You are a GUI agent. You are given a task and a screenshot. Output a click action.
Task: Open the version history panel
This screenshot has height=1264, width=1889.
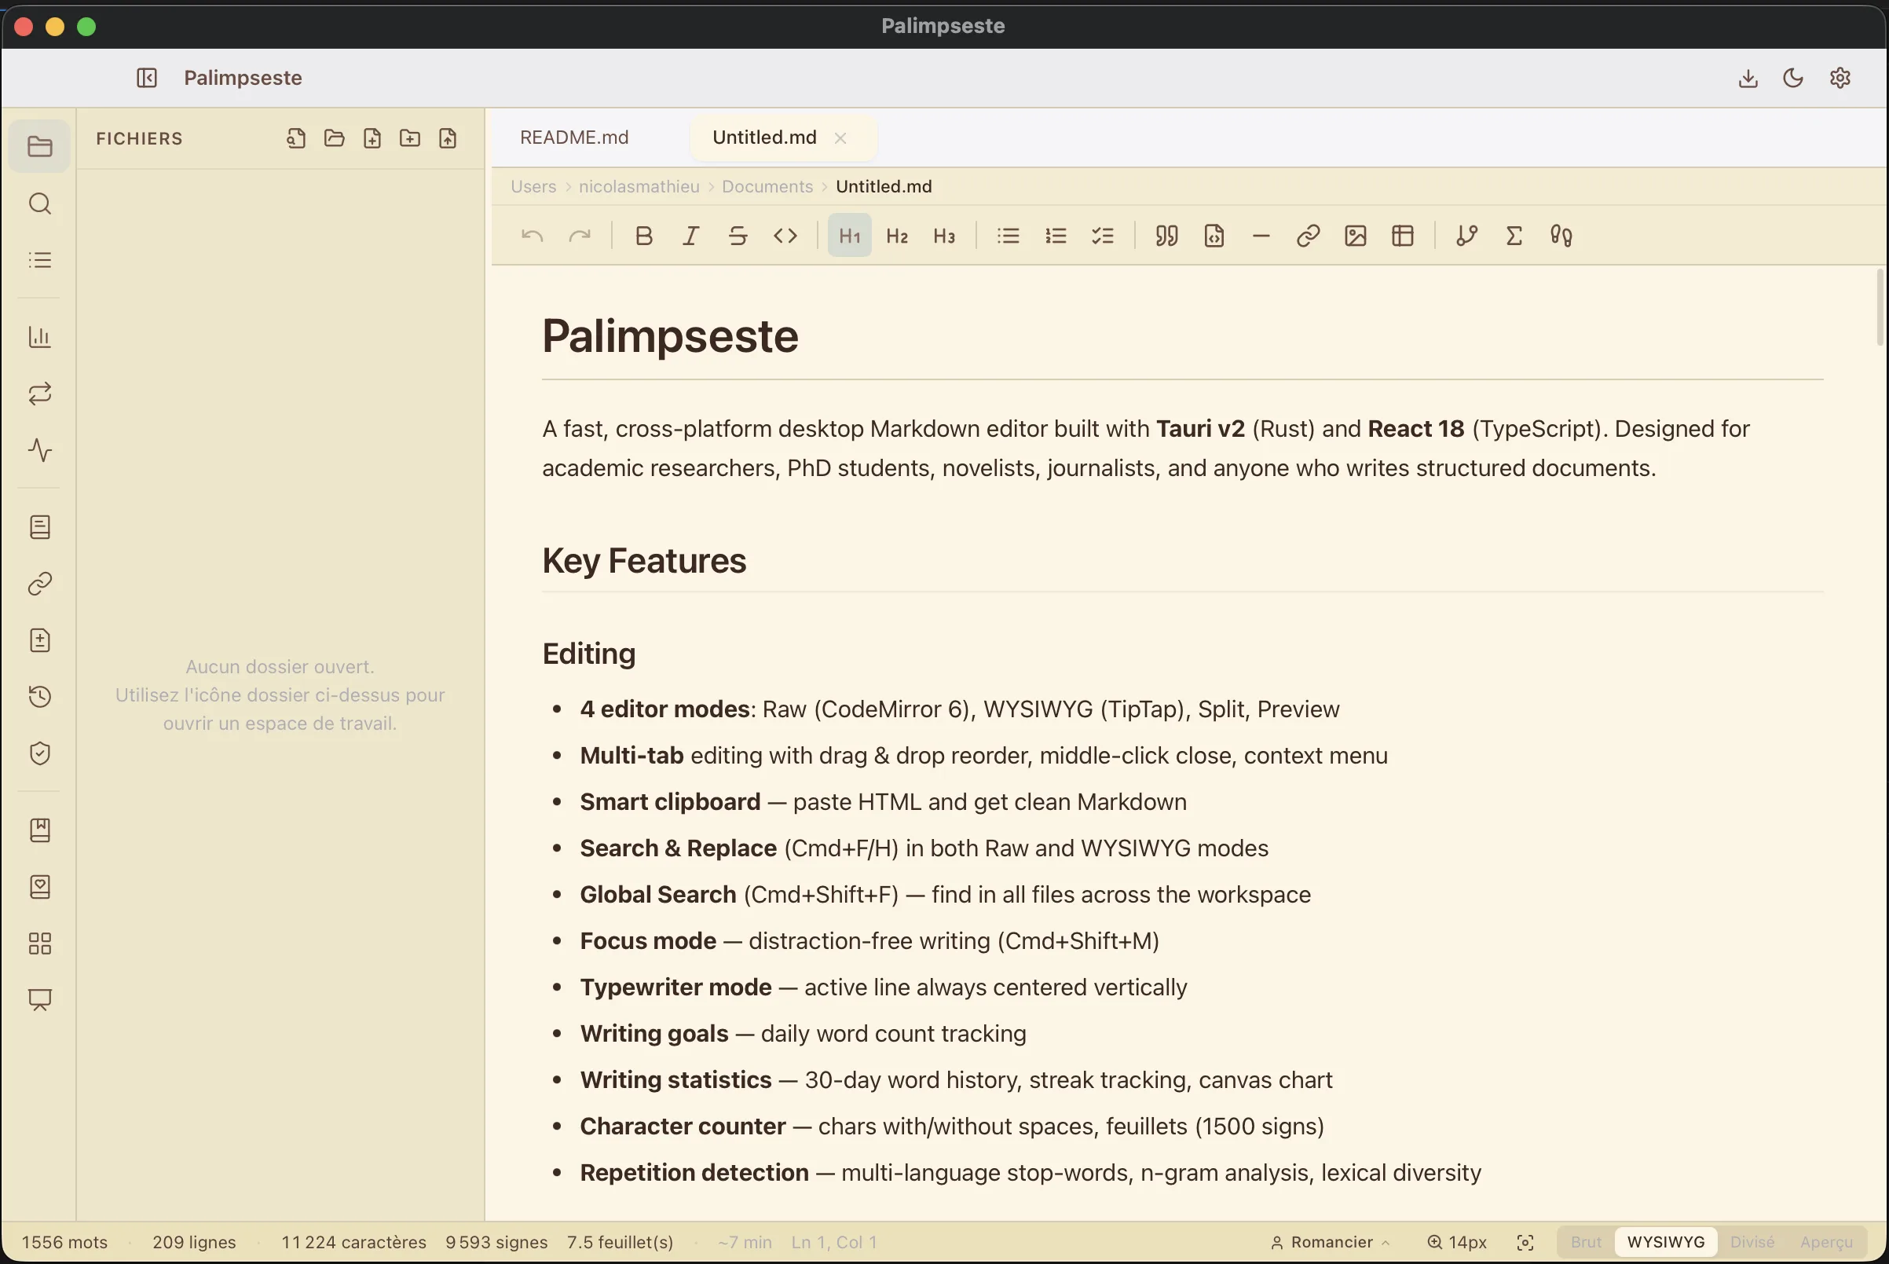click(39, 697)
